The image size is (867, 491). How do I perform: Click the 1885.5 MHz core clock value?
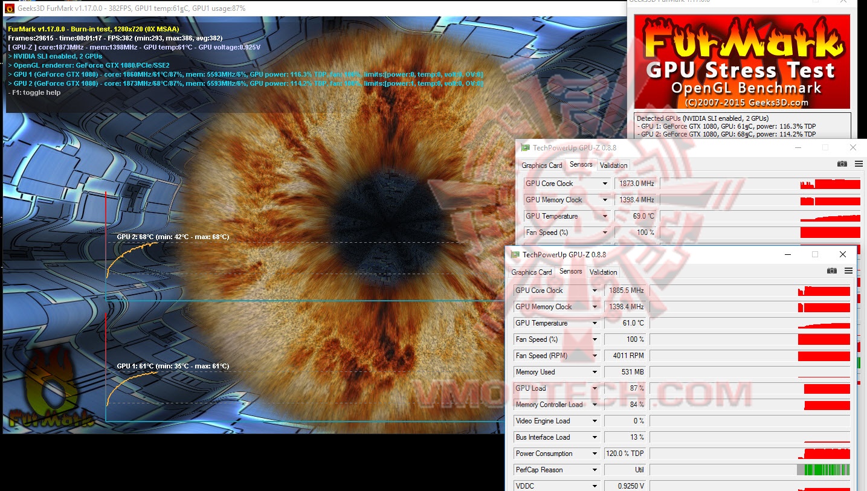pyautogui.click(x=626, y=290)
